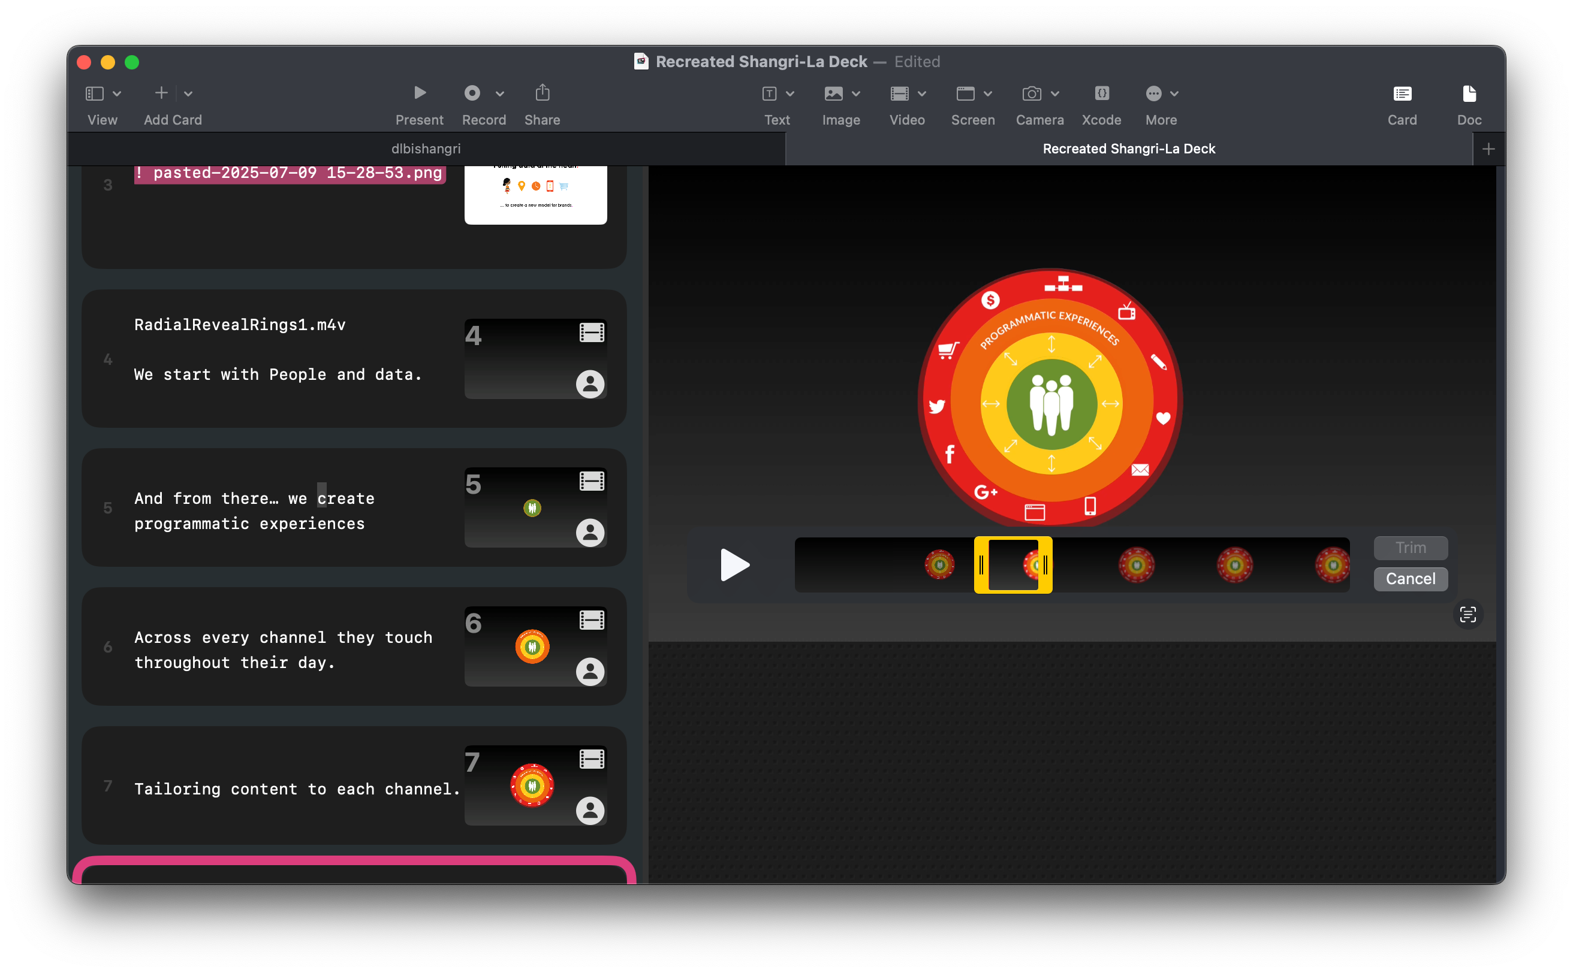Open the Record options chevron
The image size is (1573, 973).
499,94
